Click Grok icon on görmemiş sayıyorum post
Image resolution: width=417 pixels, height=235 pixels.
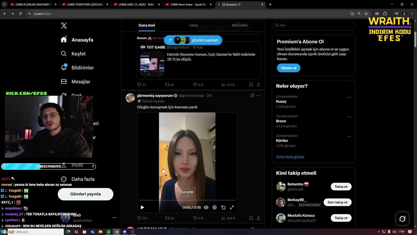click(252, 96)
